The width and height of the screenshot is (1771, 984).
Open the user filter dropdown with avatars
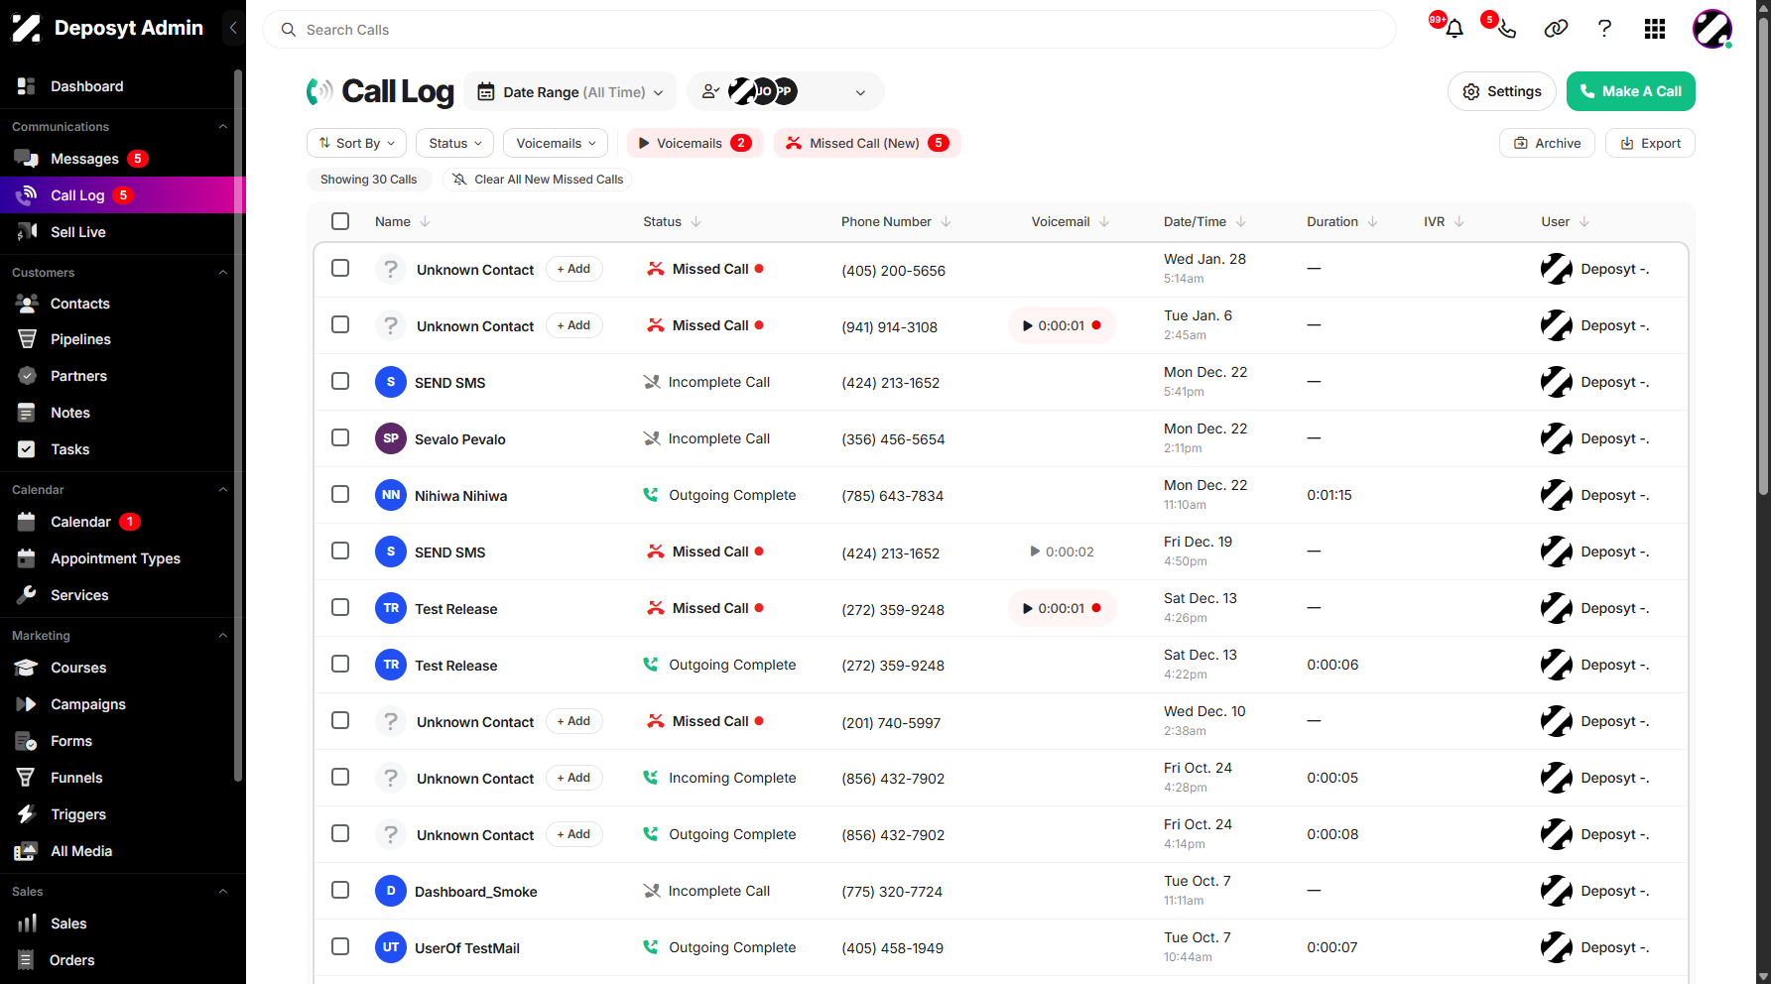click(785, 92)
